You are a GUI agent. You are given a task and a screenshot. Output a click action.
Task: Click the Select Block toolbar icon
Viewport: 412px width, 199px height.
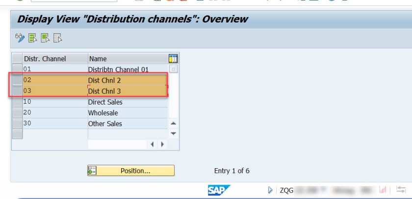click(45, 38)
